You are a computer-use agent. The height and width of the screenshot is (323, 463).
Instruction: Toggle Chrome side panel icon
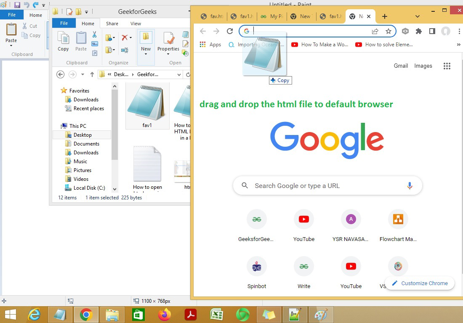(432, 31)
